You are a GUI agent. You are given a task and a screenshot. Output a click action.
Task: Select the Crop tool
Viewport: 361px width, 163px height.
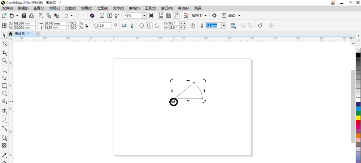point(4,53)
